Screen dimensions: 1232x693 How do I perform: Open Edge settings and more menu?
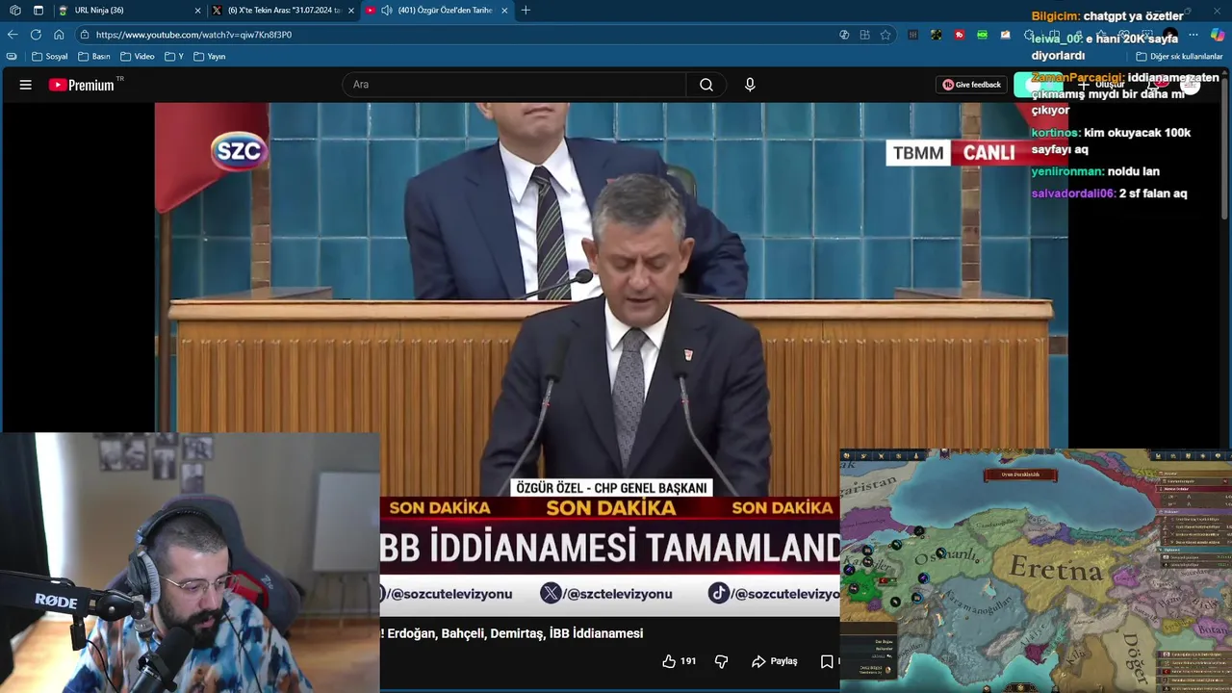[1193, 35]
